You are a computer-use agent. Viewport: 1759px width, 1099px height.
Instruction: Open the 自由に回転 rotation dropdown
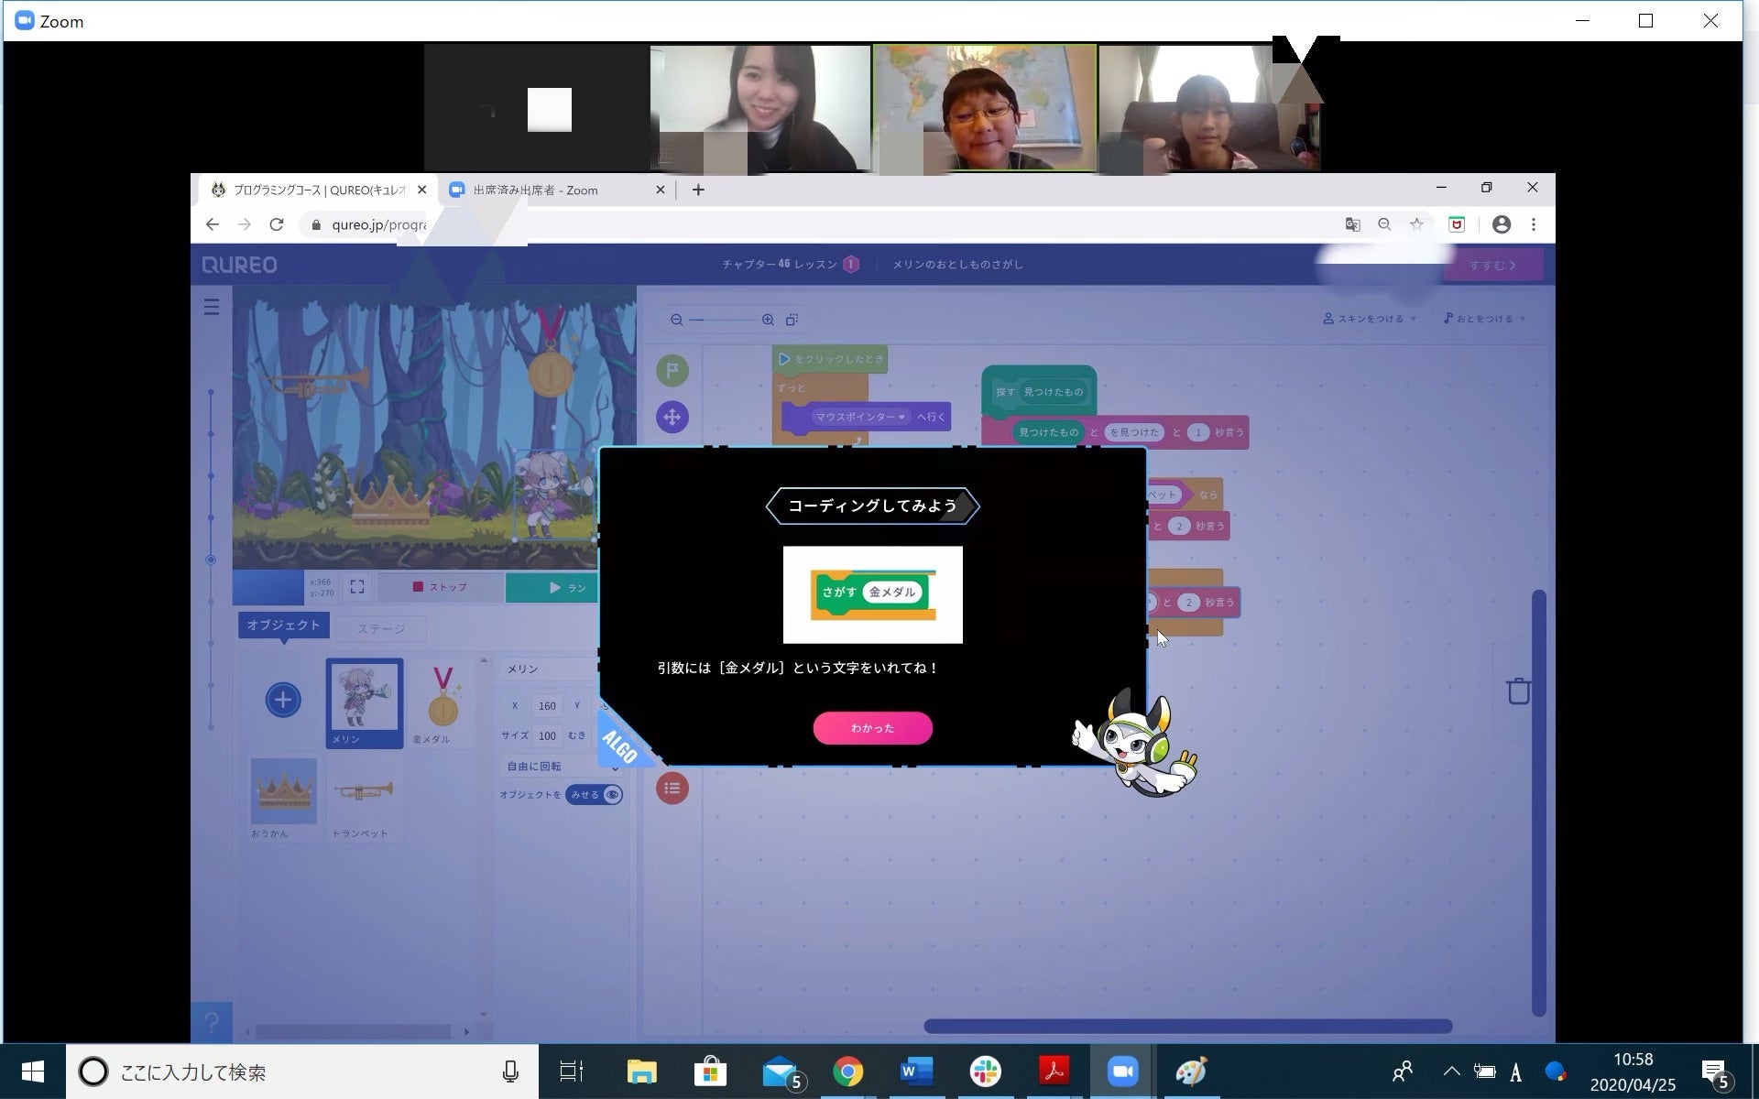pyautogui.click(x=562, y=767)
